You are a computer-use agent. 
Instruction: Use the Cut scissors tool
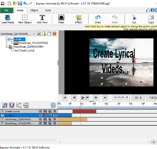pyautogui.click(x=134, y=19)
